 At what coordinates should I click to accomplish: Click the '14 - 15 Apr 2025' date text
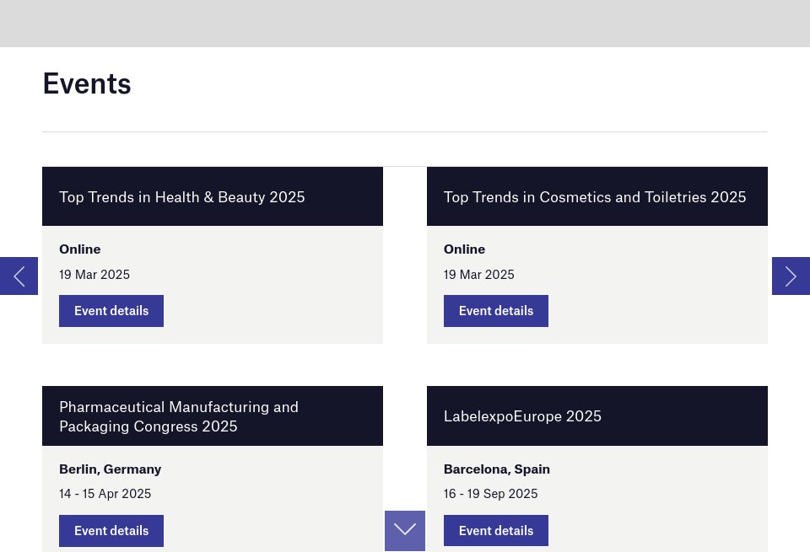[105, 494]
